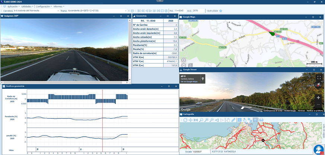Expand the Lista de capas side panel
The image size is (325, 155).
coord(323,130)
